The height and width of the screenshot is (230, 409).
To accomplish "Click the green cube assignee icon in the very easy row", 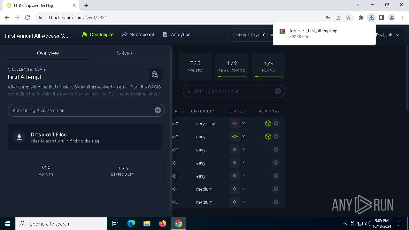I will (268, 123).
